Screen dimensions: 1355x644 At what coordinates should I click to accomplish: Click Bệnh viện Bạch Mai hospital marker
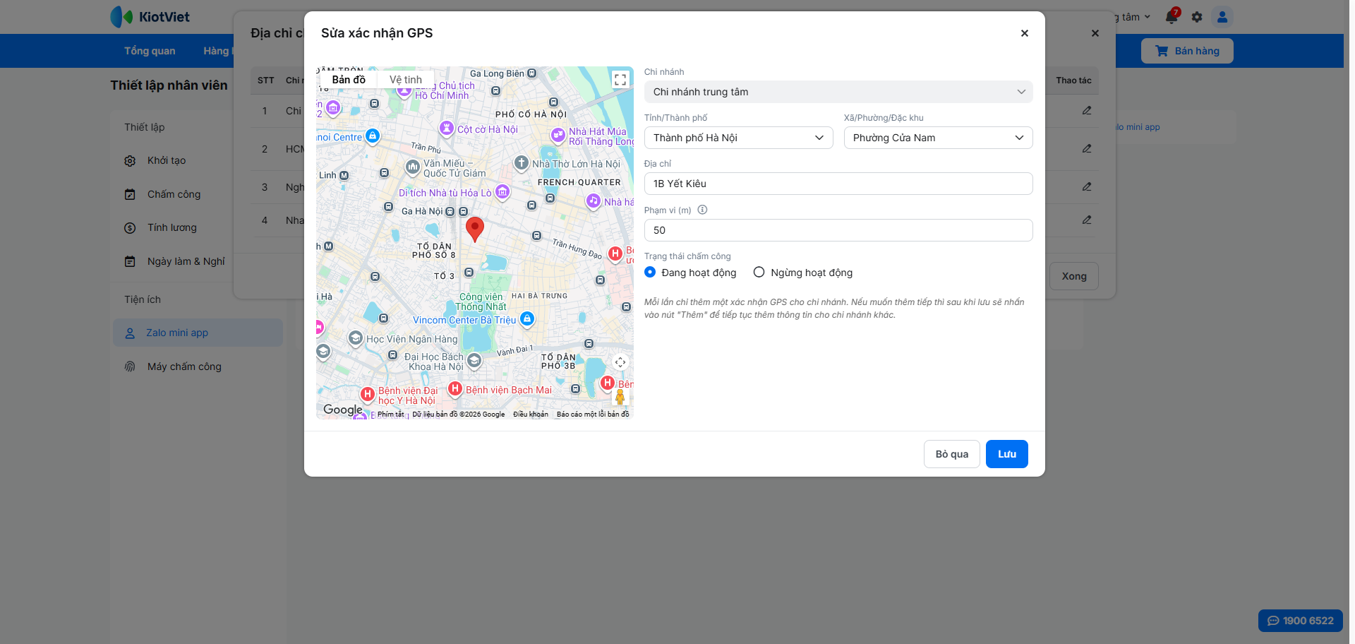coord(455,388)
